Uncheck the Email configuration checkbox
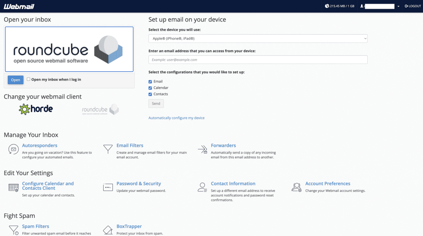423x236 pixels. [x=150, y=82]
